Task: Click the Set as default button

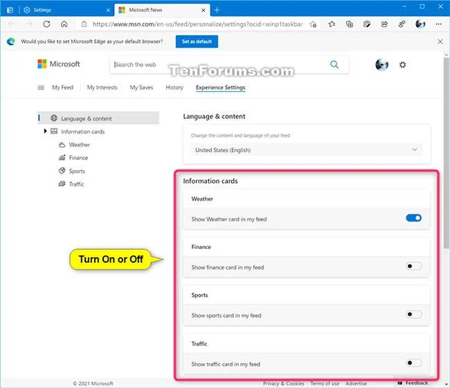Action: [x=197, y=41]
